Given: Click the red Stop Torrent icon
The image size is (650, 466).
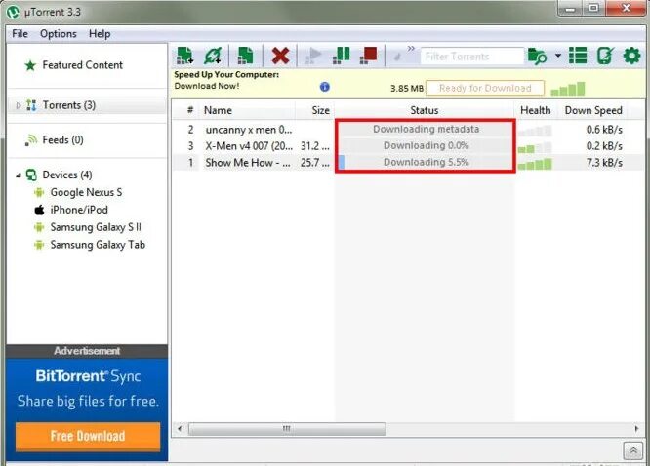Looking at the screenshot, I should [x=369, y=56].
